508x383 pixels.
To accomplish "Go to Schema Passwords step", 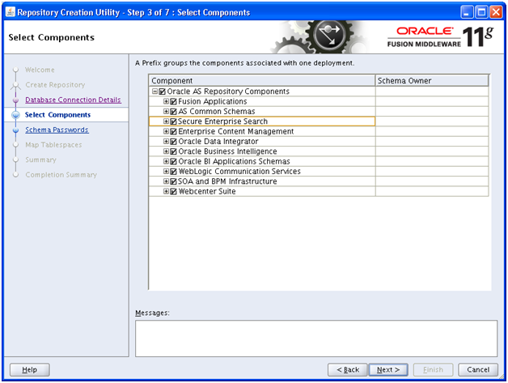I will 57,130.
